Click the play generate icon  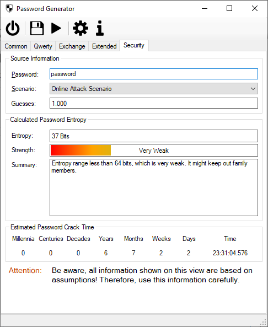tap(56, 28)
